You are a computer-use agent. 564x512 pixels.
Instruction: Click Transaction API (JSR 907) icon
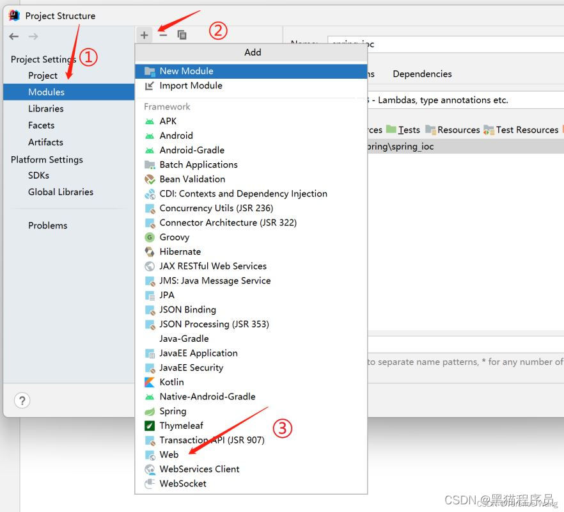pyautogui.click(x=150, y=440)
